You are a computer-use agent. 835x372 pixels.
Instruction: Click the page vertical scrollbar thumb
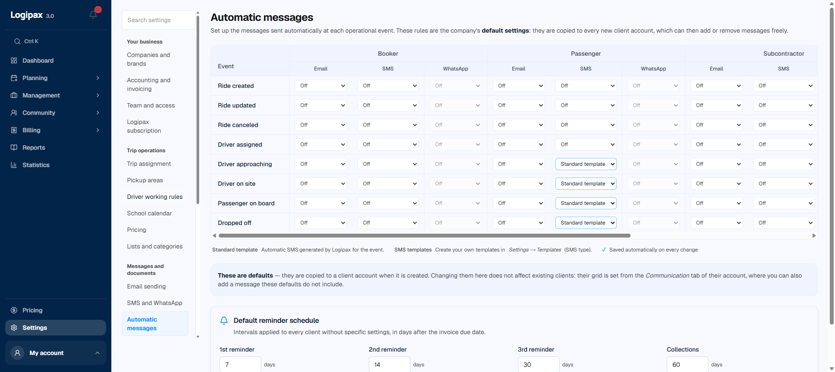click(x=832, y=165)
